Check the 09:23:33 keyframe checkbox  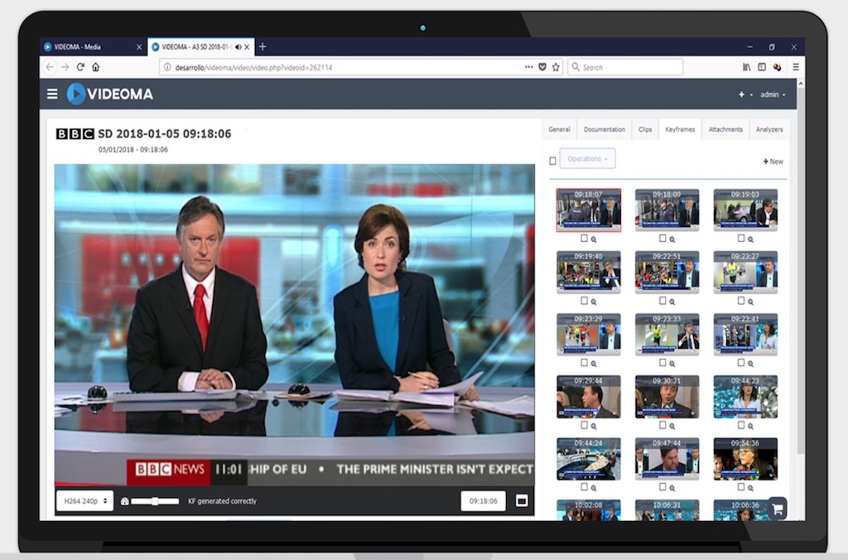(x=662, y=363)
